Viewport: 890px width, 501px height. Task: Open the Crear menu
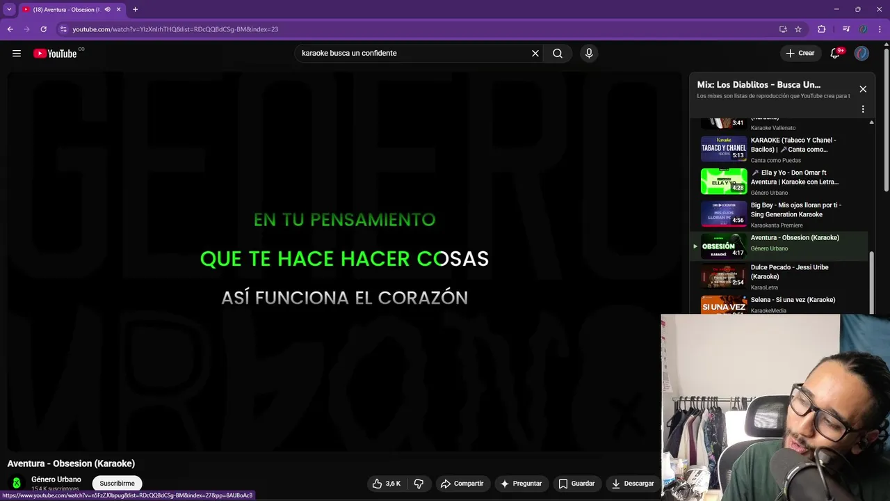[x=800, y=54]
